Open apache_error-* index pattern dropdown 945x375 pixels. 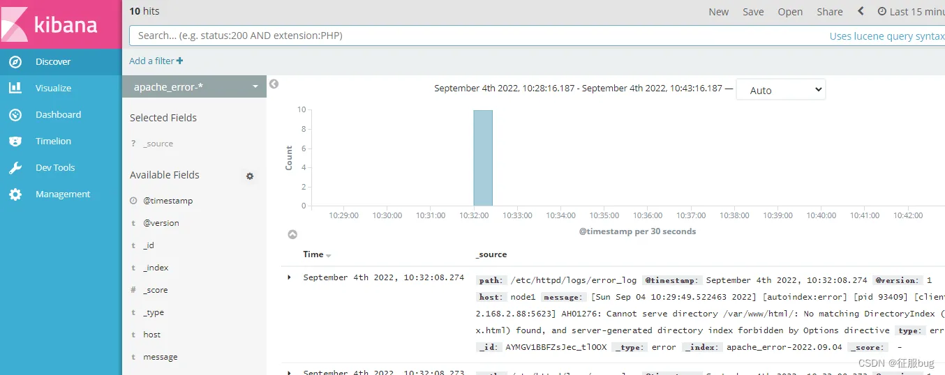pos(194,86)
